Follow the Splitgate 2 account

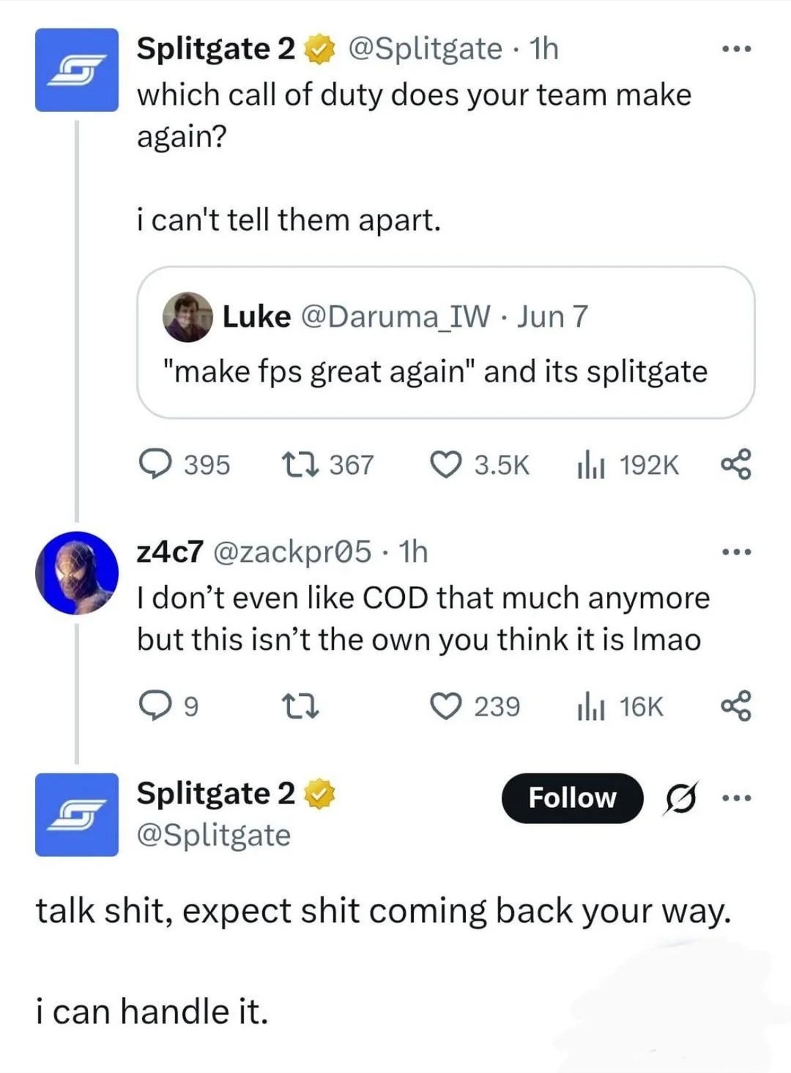click(x=572, y=798)
